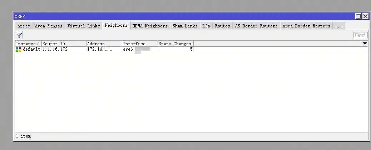Click the default instance colored icon

pos(18,49)
